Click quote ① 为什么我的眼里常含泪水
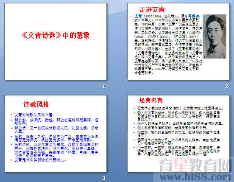 coord(181,108)
